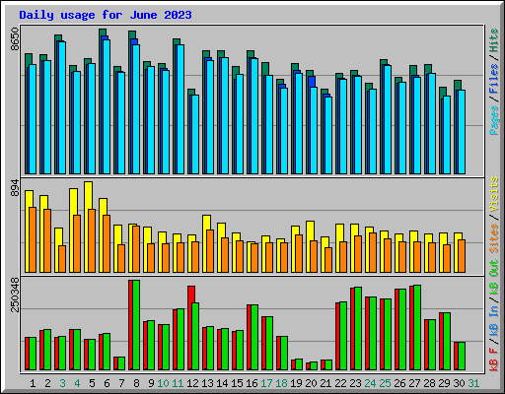The image size is (505, 394).
Task: Click green day 24 axis label
Action: click(x=370, y=383)
